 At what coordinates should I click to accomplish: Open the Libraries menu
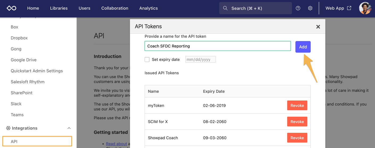[x=59, y=8]
